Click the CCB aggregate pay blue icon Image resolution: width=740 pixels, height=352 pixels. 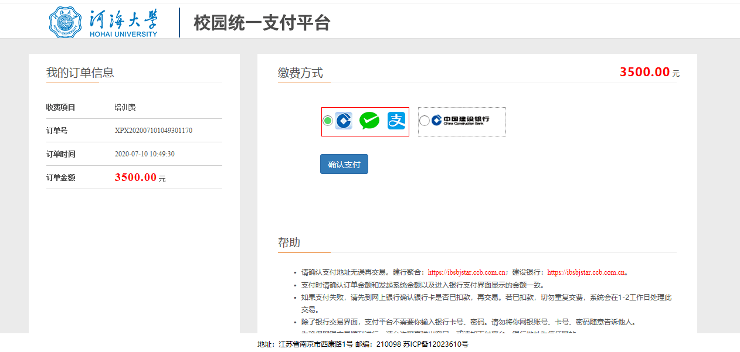click(x=344, y=121)
